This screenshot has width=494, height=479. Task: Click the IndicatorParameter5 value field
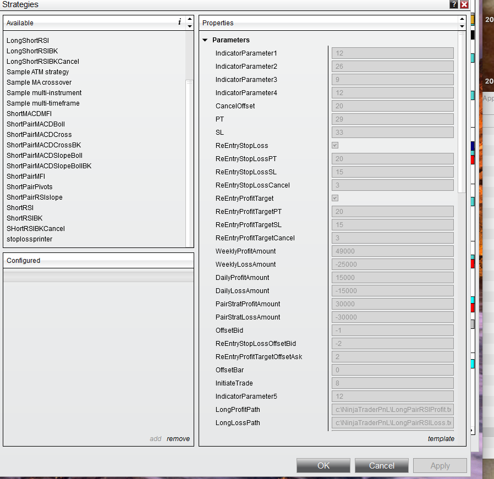point(393,397)
